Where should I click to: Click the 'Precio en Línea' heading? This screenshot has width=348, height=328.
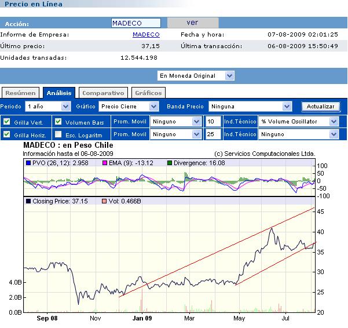[34, 4]
